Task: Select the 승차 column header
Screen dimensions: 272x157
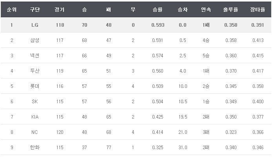Action: click(182, 9)
